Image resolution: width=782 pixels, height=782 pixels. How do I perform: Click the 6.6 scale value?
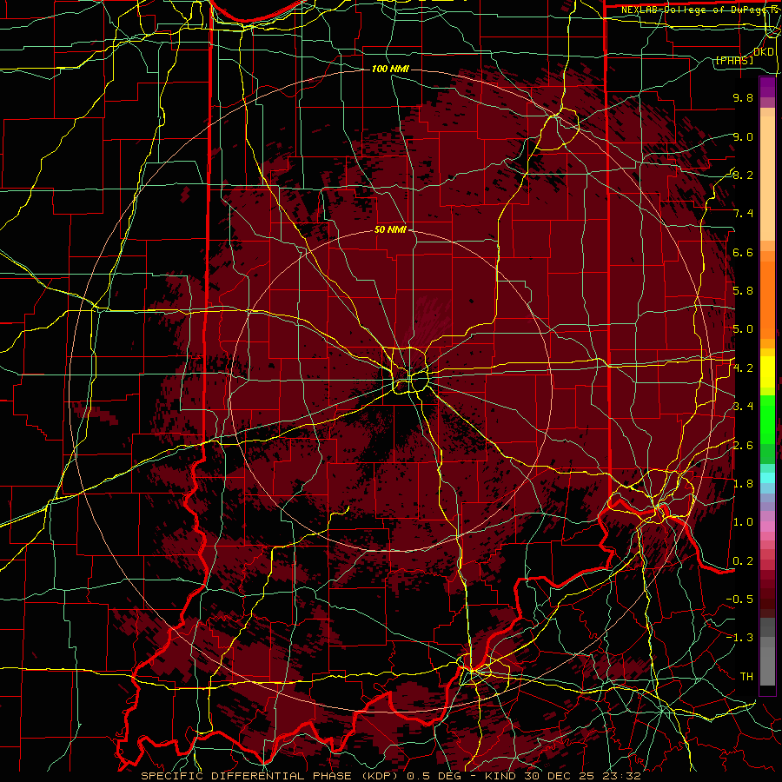pos(743,252)
